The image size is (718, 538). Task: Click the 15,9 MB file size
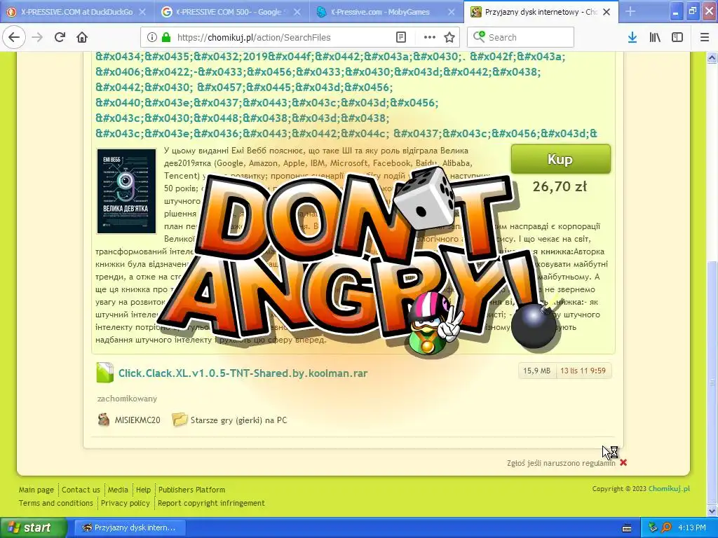click(x=536, y=371)
